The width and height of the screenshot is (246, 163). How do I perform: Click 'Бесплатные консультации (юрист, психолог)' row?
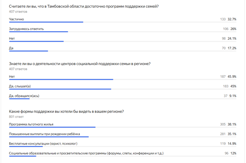click(x=123, y=144)
